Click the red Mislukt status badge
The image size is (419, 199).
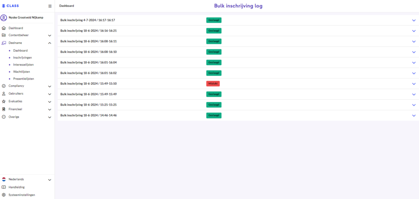coord(213,84)
